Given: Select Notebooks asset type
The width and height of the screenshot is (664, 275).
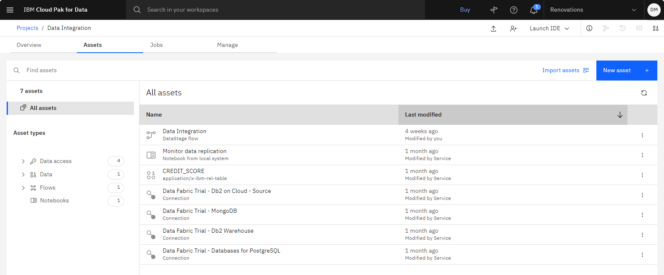Looking at the screenshot, I should click(54, 201).
